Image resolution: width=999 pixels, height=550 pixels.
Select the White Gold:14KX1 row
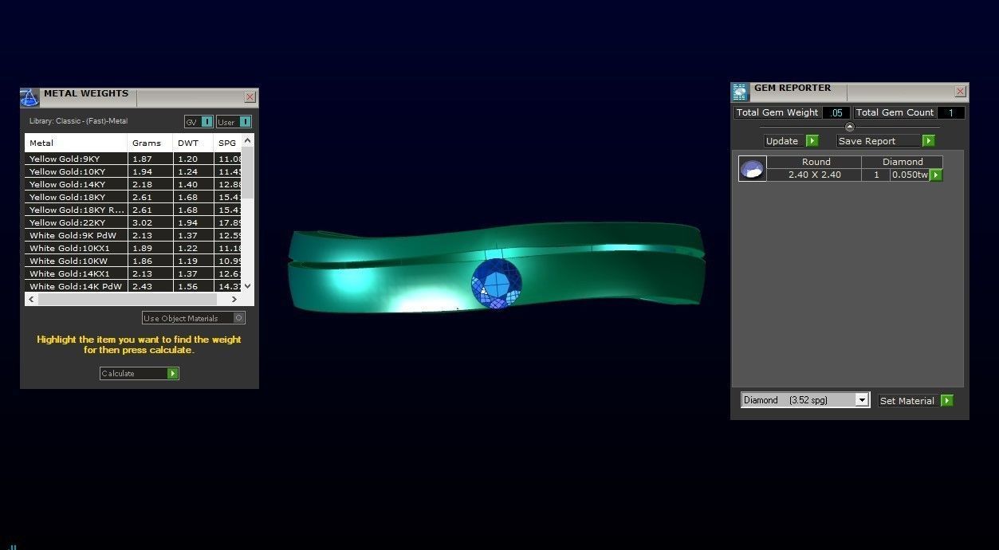(133, 273)
